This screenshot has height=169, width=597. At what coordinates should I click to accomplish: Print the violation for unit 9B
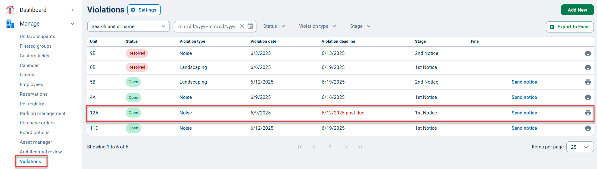pos(588,53)
